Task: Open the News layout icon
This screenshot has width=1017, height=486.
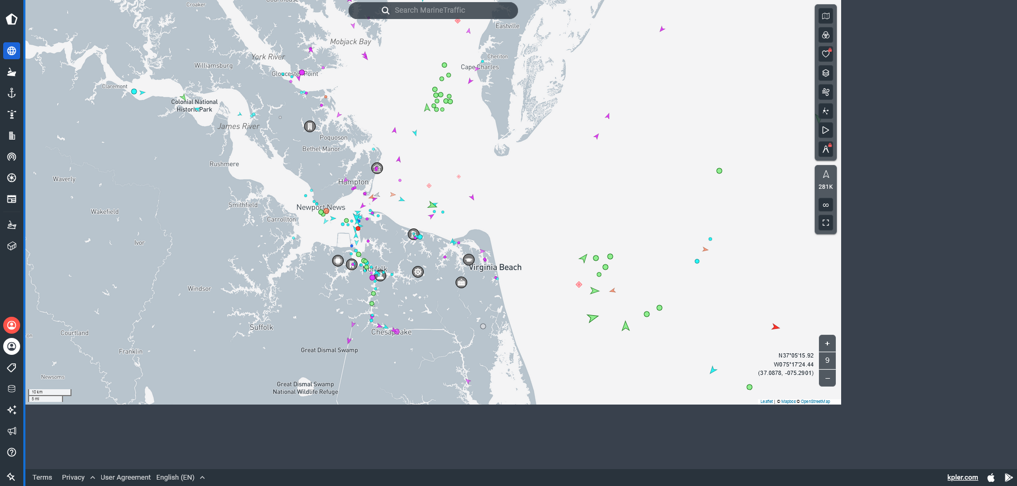Action: point(12,199)
